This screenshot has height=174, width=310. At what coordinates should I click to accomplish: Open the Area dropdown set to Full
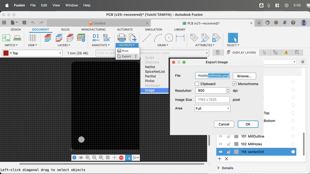pos(212,108)
